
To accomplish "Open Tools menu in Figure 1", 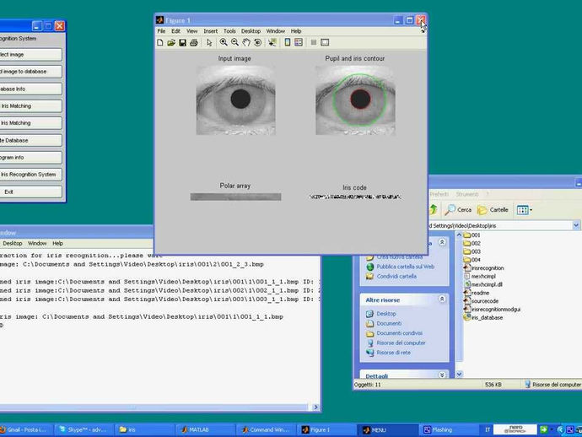I will pos(229,31).
